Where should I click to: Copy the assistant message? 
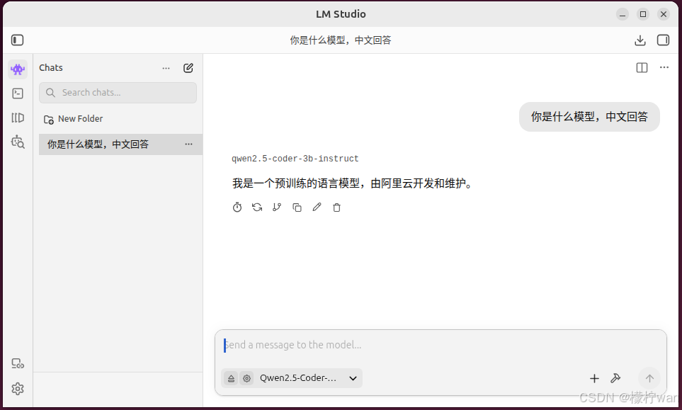[x=297, y=207]
